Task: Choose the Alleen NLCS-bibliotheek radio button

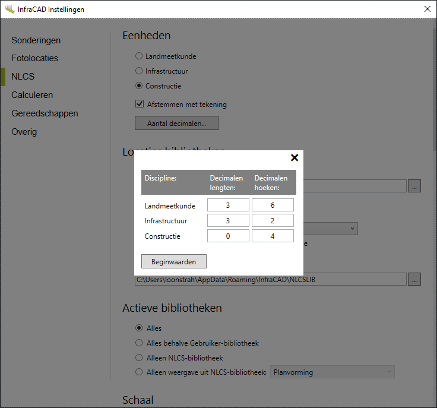Action: [139, 358]
